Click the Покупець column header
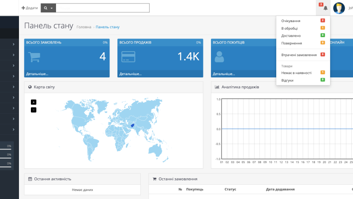The image size is (353, 199). click(195, 189)
